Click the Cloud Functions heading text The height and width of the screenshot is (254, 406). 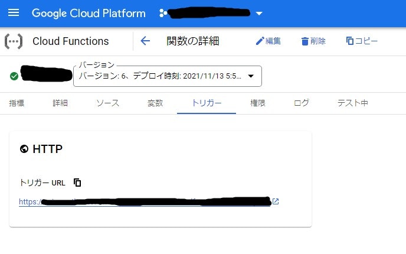click(x=71, y=41)
